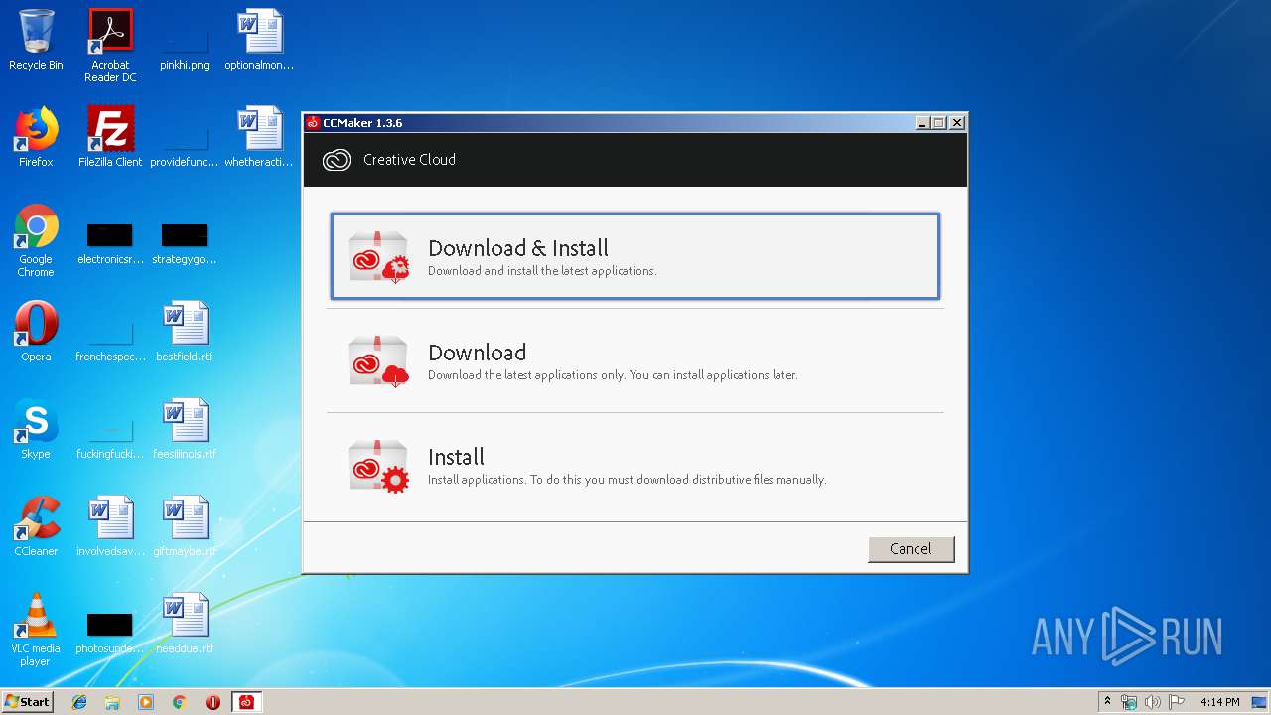Launch Skype from desktop
This screenshot has height=715, width=1271.
(36, 429)
